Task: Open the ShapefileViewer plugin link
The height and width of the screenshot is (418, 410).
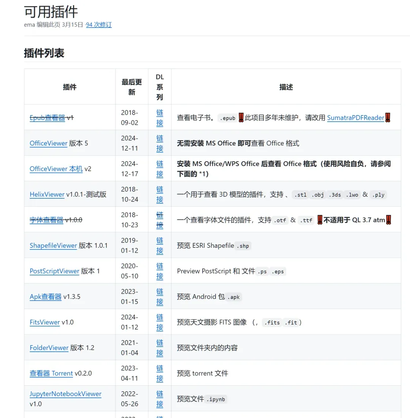Action: [53, 245]
